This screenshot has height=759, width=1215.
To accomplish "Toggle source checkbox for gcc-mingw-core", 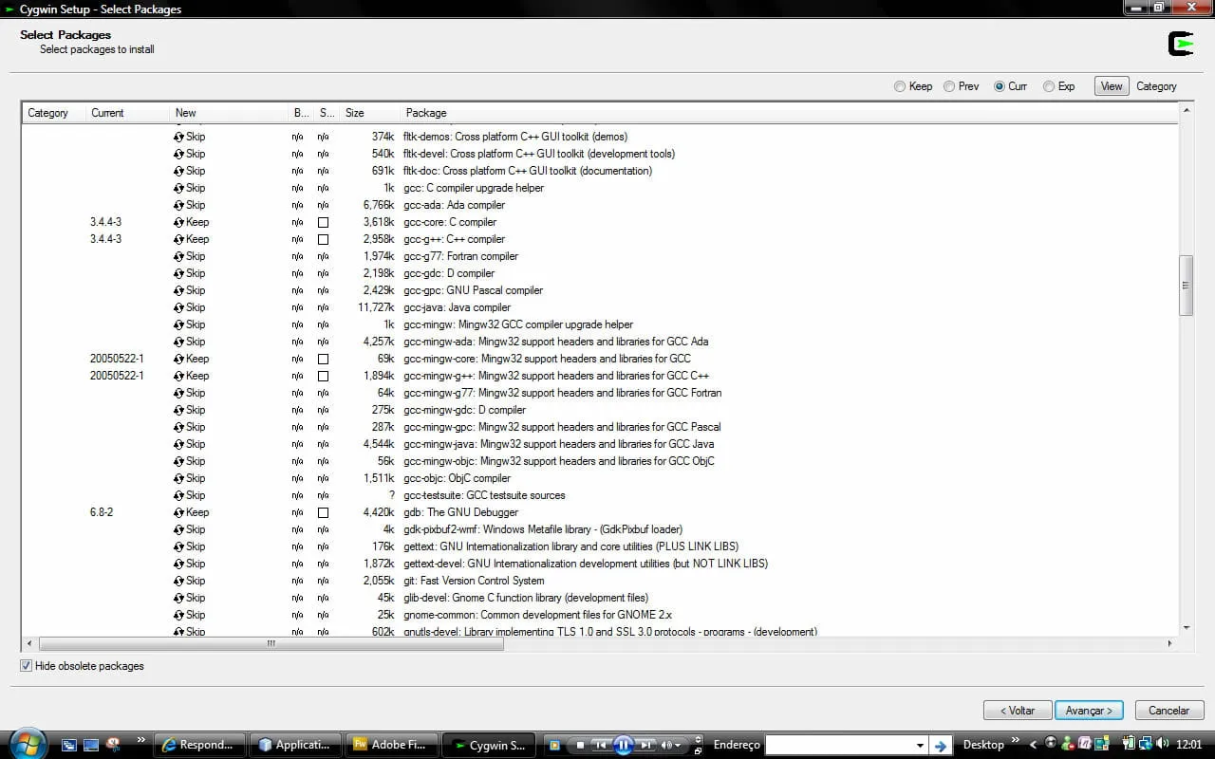I will click(x=323, y=360).
